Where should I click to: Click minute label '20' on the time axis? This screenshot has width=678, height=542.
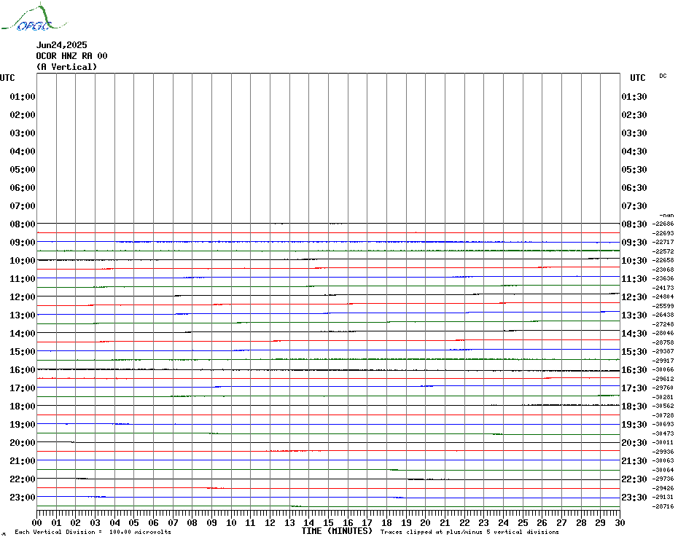point(426,523)
